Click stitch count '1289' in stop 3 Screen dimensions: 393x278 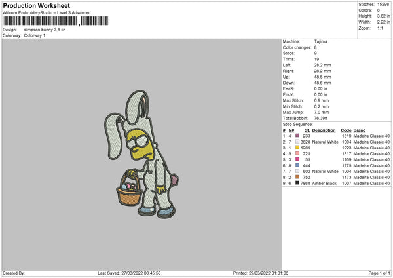[305, 148]
